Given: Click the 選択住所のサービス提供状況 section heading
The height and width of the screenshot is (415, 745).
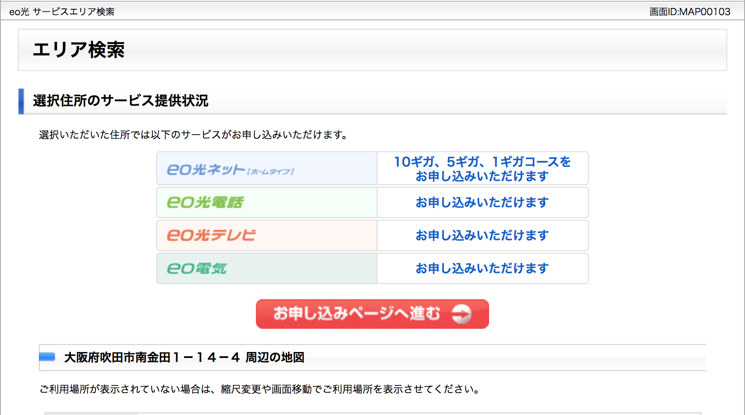Looking at the screenshot, I should point(121,101).
